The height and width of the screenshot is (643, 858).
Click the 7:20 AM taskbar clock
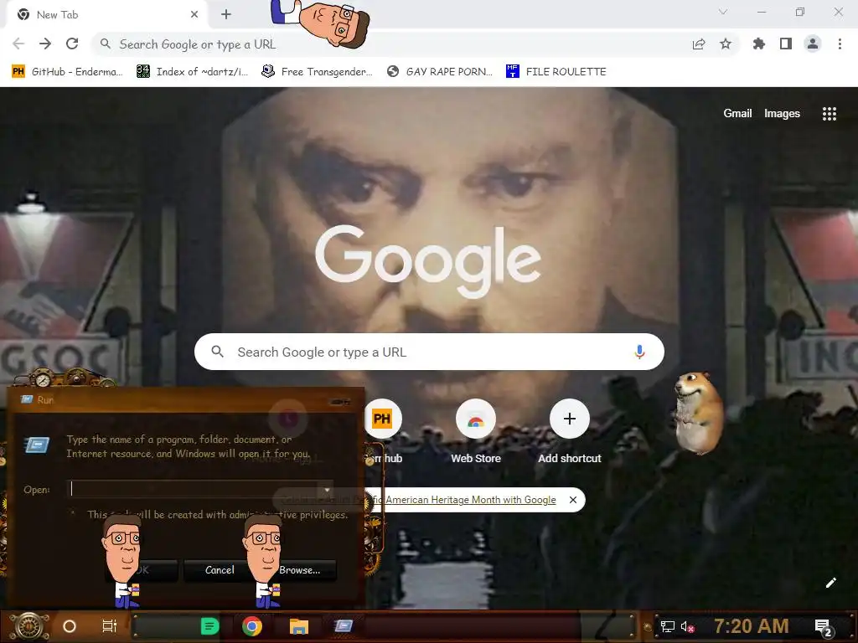click(x=752, y=626)
